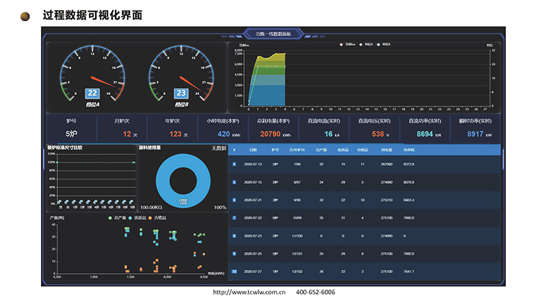Click the blue 22 readout on gauge 档位A

click(x=92, y=93)
